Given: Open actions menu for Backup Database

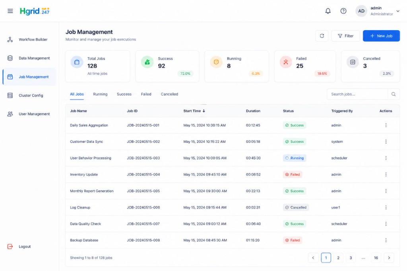Looking at the screenshot, I should [x=386, y=240].
